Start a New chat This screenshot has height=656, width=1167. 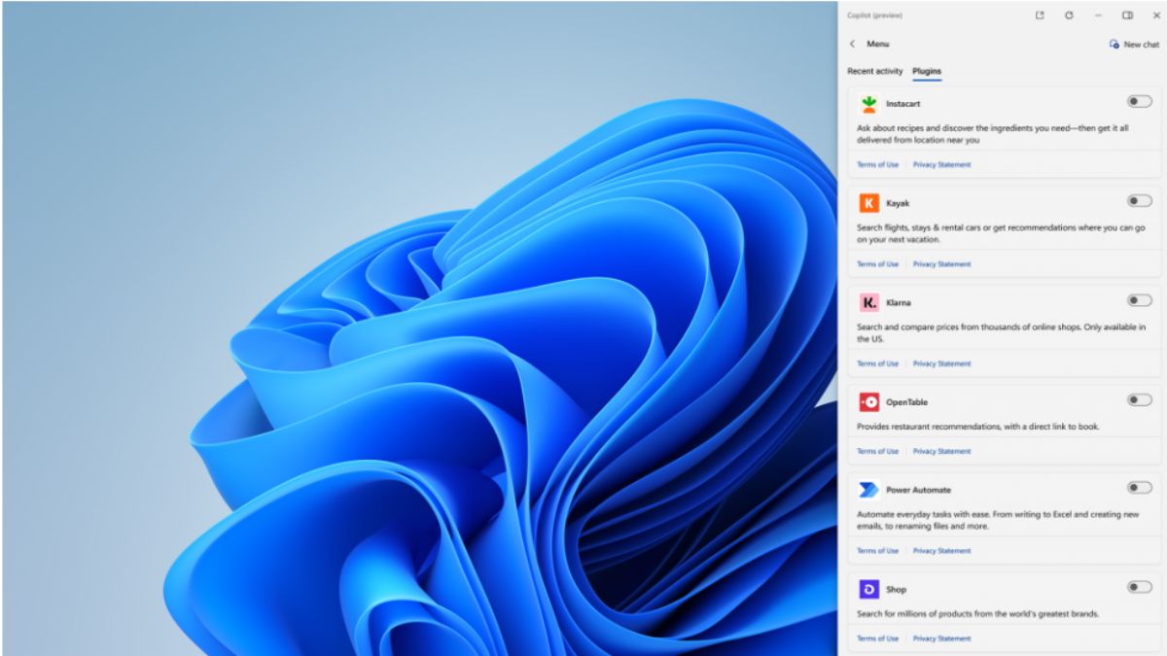point(1134,45)
